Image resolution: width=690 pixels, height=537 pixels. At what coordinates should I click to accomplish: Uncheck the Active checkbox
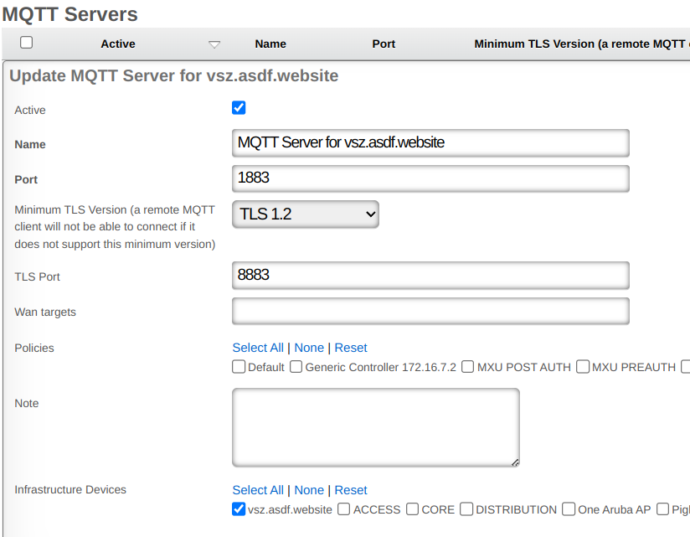(239, 108)
